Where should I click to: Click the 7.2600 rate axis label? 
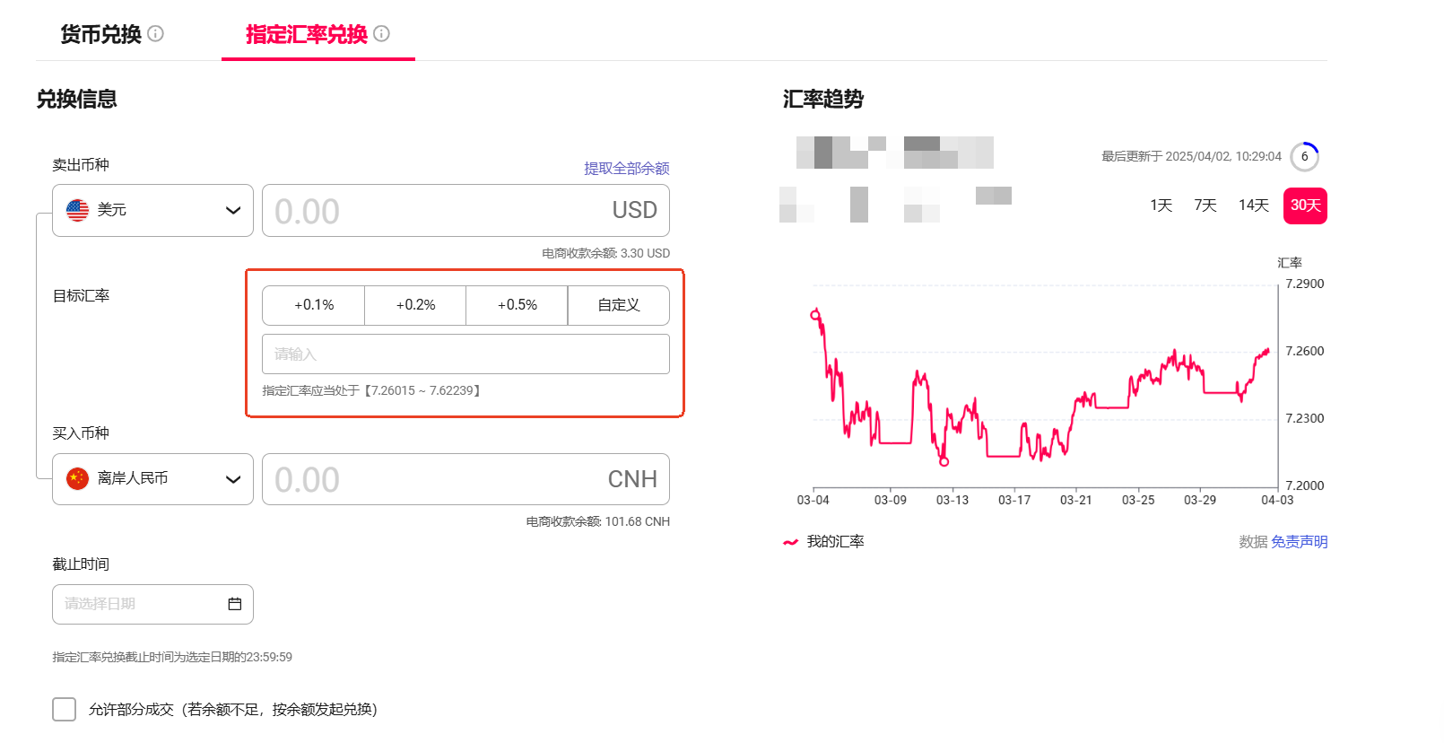(x=1305, y=351)
